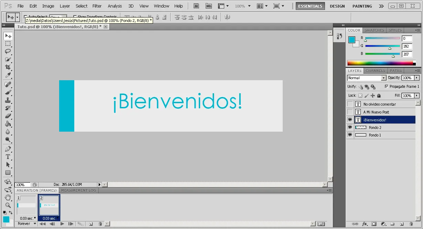Open the Filter menu
This screenshot has height=229, width=423.
click(x=97, y=6)
